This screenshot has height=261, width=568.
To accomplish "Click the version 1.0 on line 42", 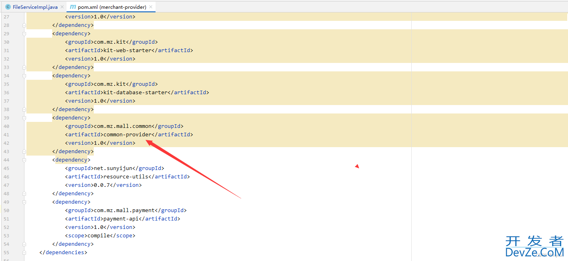I will 99,143.
